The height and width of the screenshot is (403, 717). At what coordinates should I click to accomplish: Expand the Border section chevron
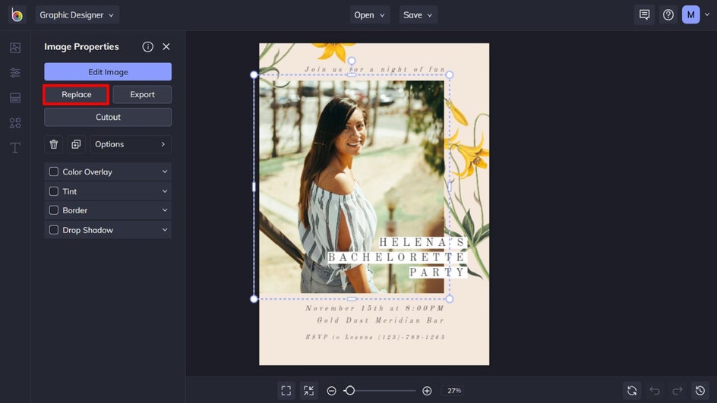(x=165, y=210)
